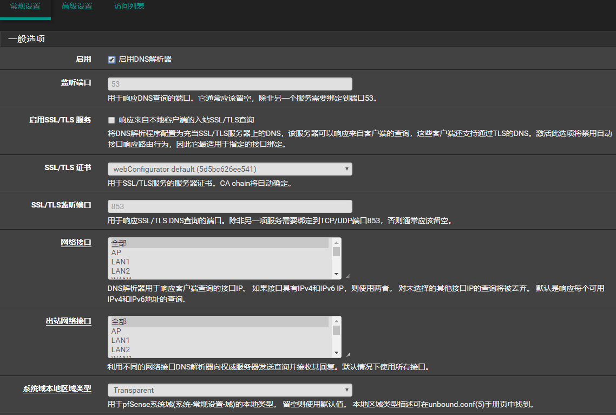
Task: Open the SSL/TLS 证书 dropdown
Action: [x=230, y=169]
